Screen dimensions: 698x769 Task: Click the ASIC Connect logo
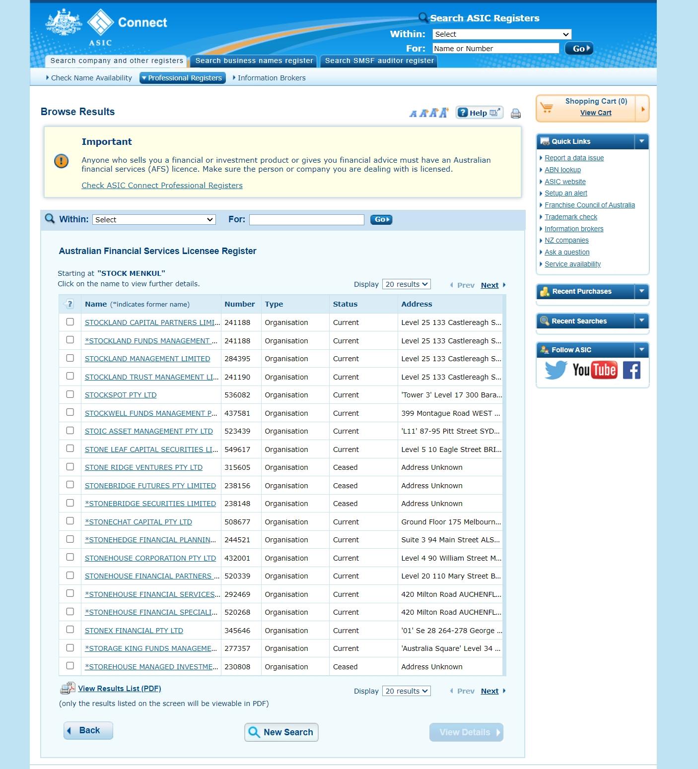pos(107,28)
